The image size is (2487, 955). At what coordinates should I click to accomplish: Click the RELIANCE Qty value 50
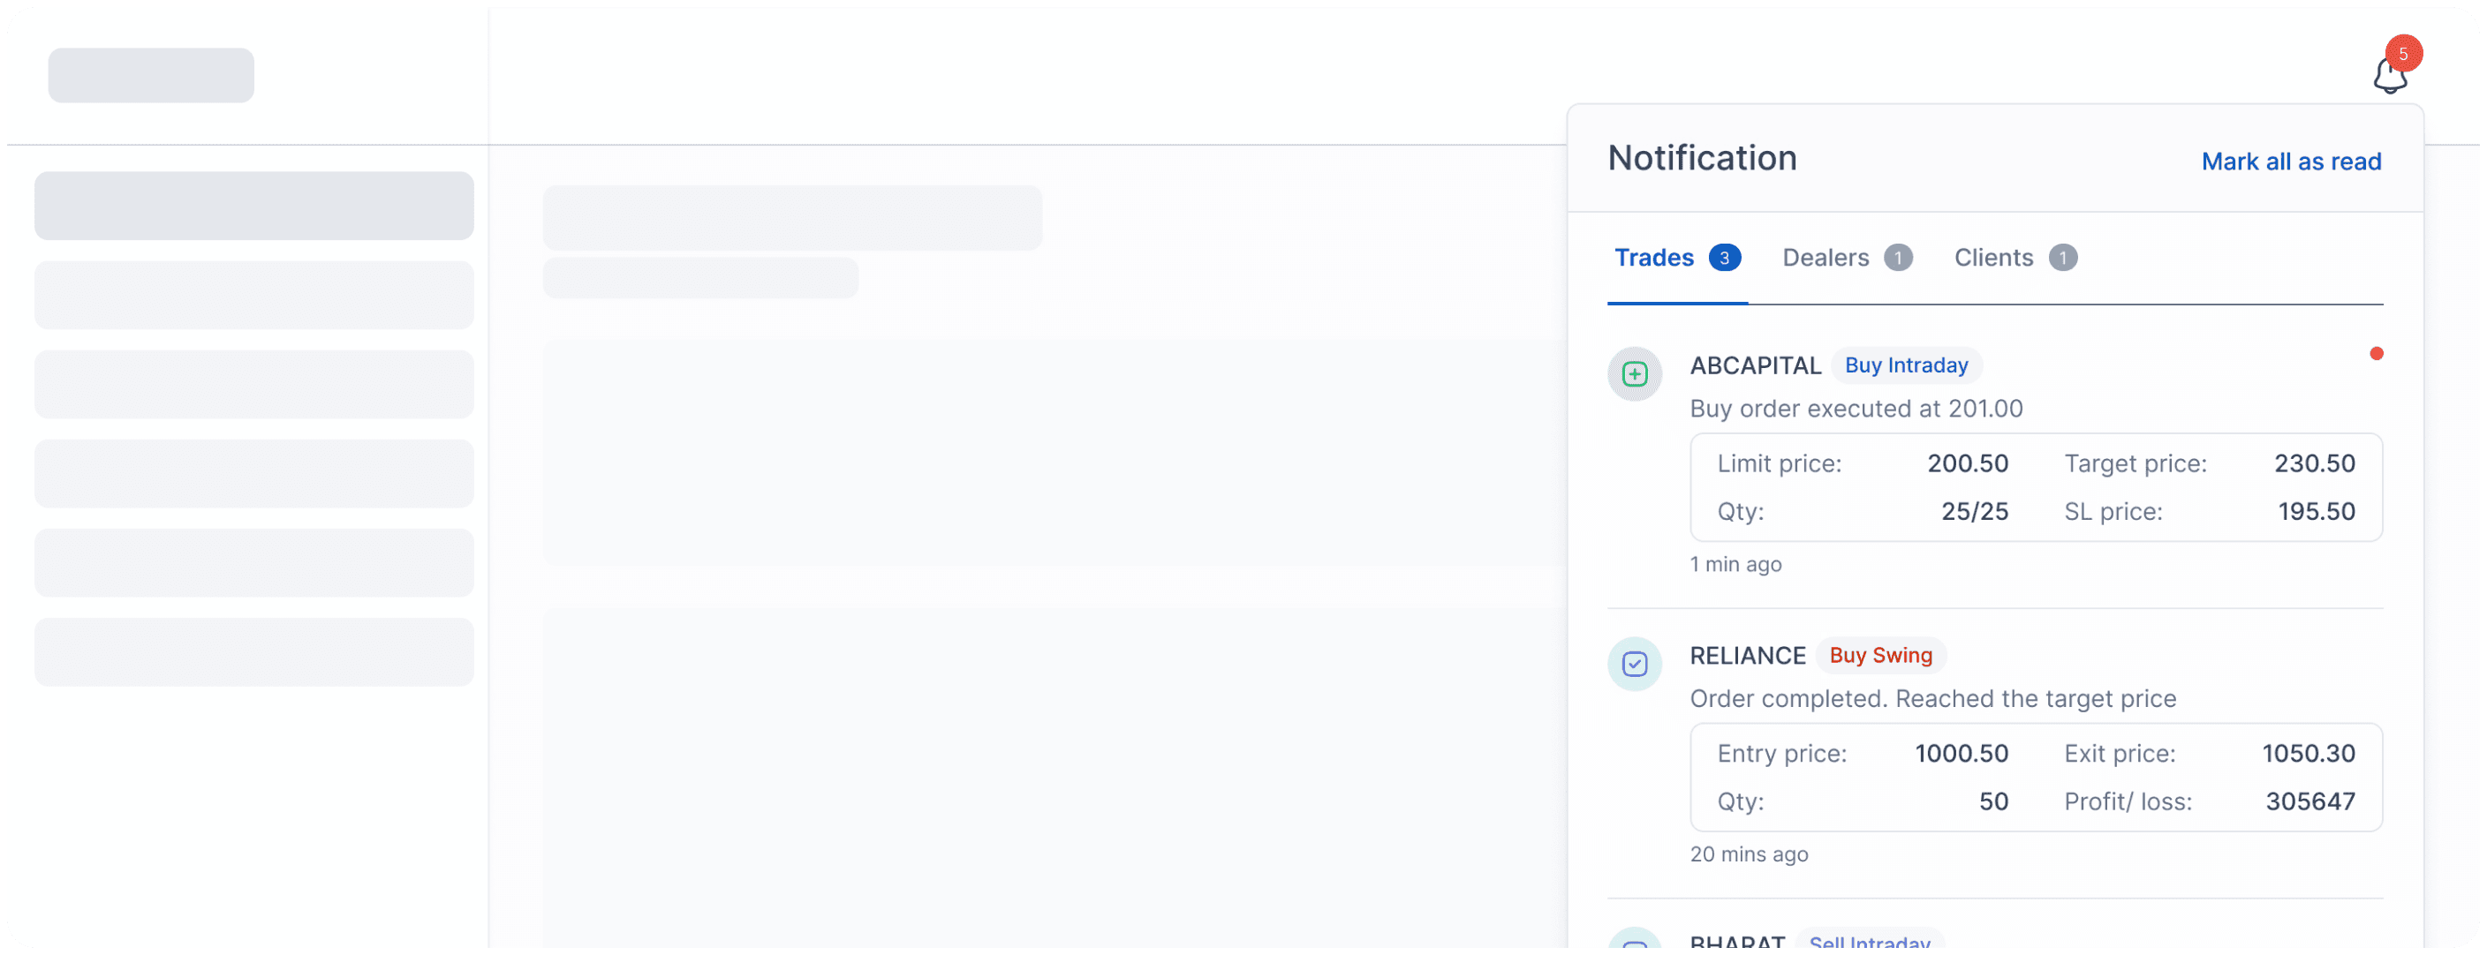pyautogui.click(x=1992, y=801)
